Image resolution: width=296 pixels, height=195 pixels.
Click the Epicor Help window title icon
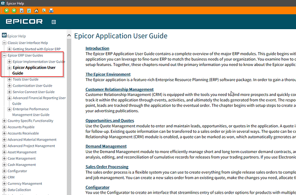click(x=3, y=3)
